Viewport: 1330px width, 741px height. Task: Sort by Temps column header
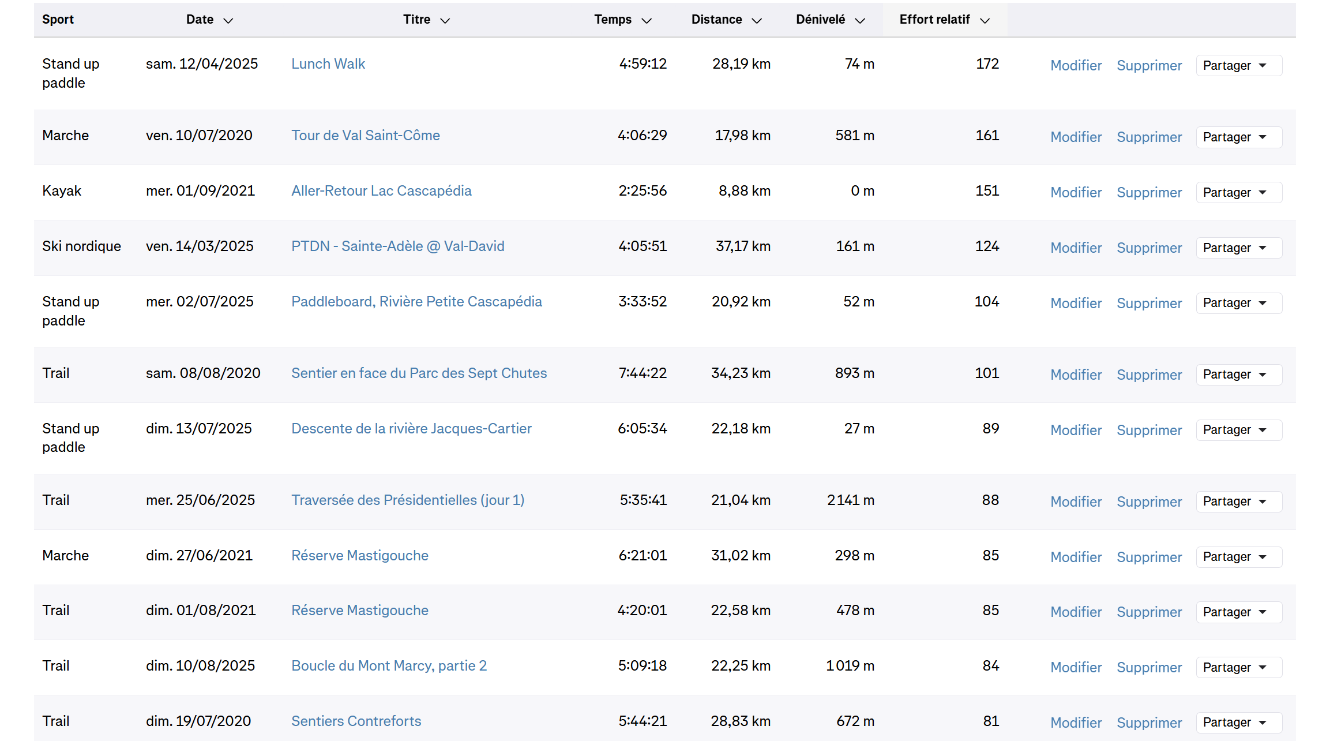tap(622, 20)
